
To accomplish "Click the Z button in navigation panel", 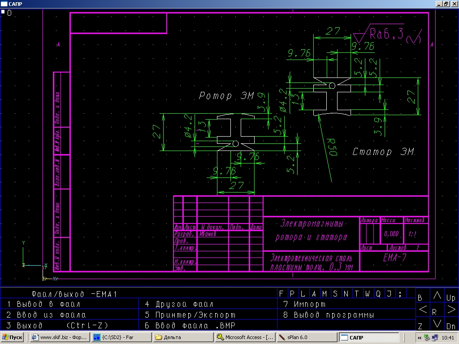I will click(420, 326).
